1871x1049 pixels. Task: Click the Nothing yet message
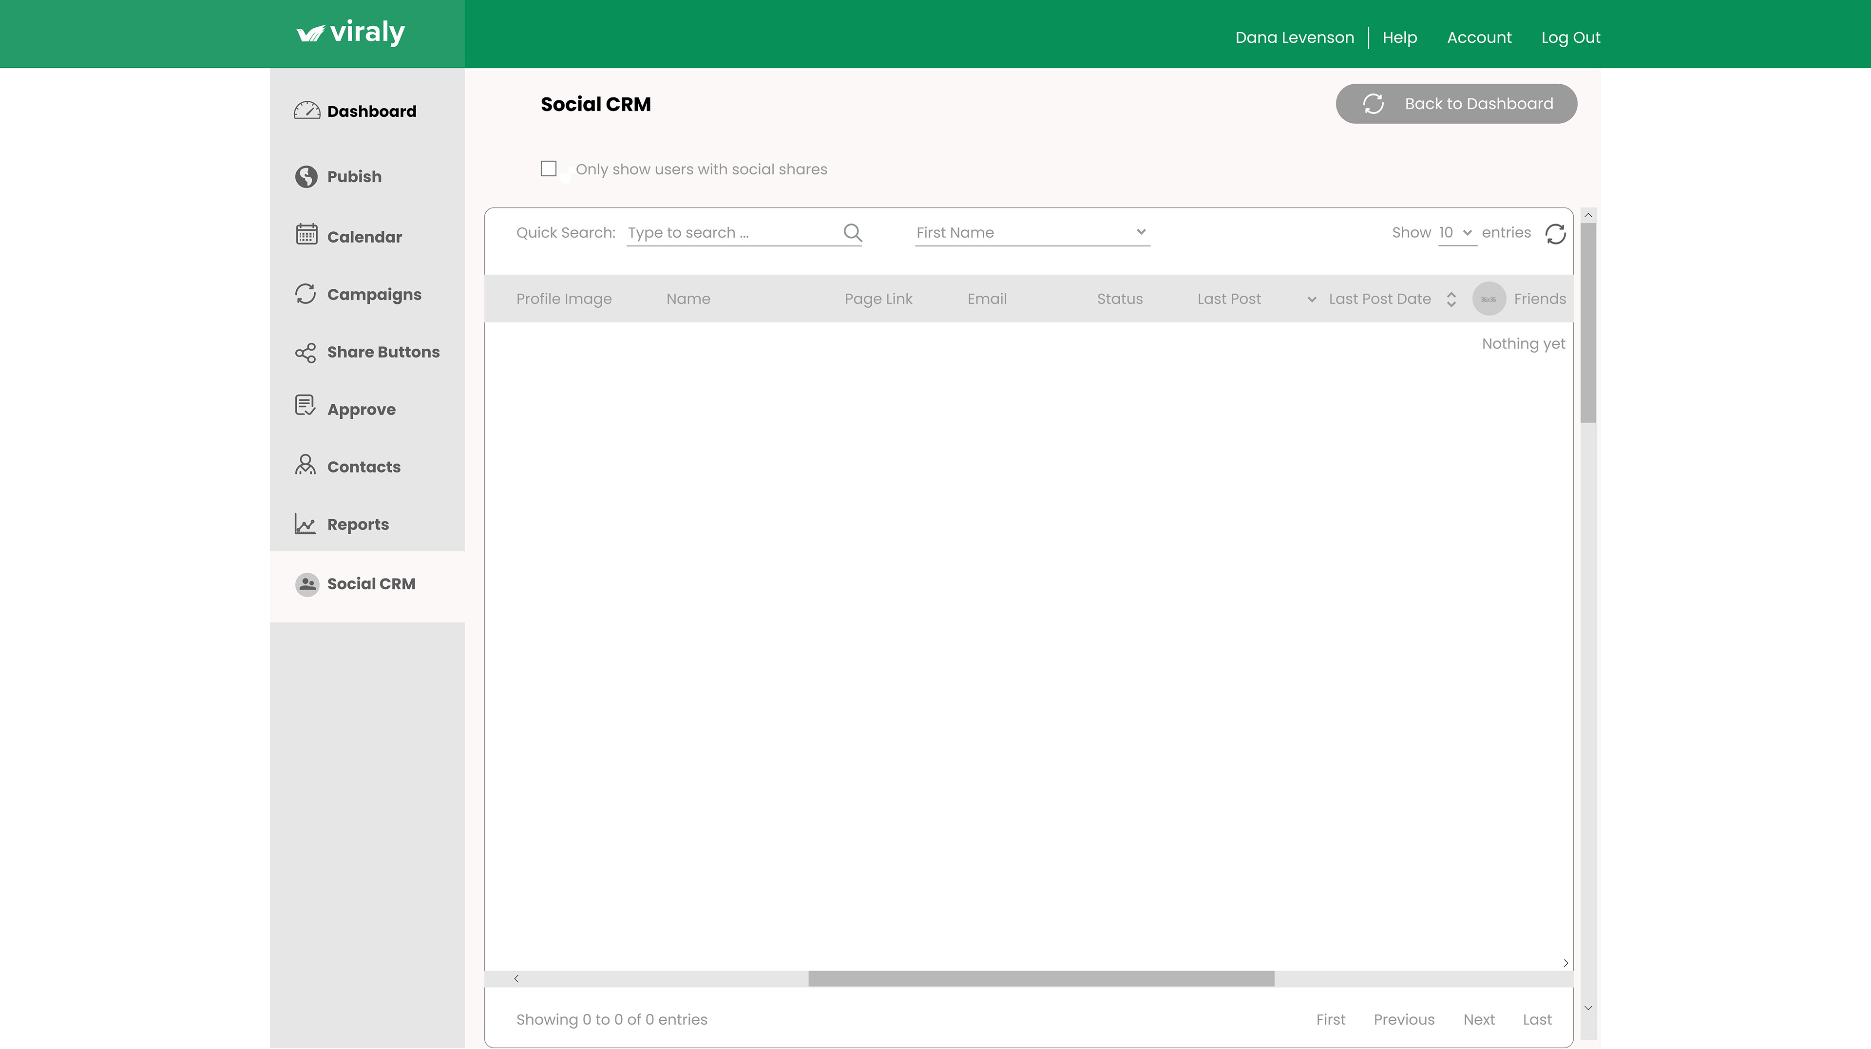click(1523, 344)
